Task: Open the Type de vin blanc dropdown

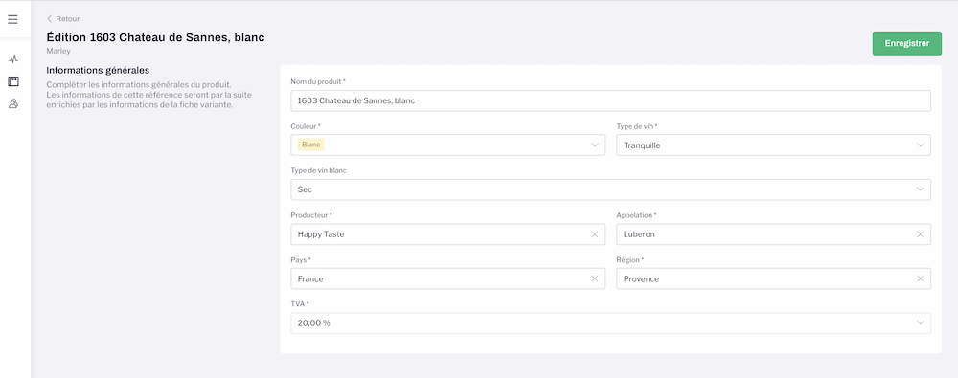Action: point(611,189)
